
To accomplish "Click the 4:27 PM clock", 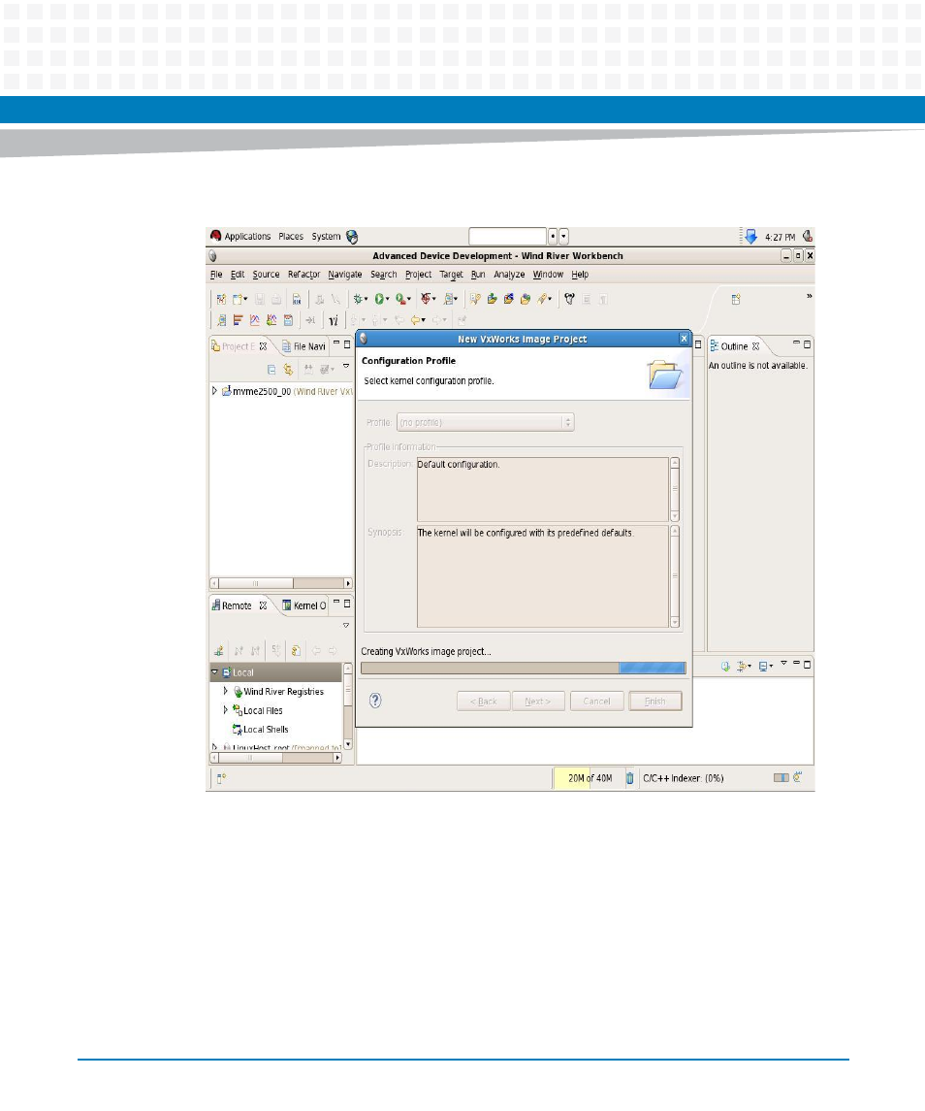I will coord(780,238).
